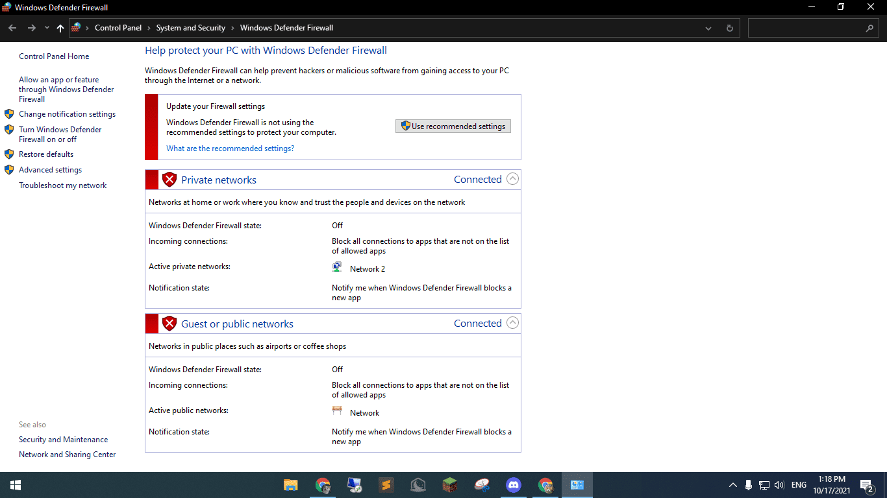Open the Snipping Tool scissors icon
This screenshot has width=887, height=498.
[x=482, y=485]
